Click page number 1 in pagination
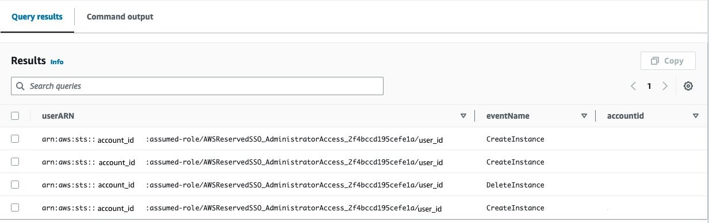The height and width of the screenshot is (223, 709). pos(649,86)
